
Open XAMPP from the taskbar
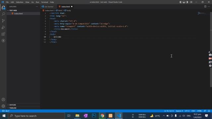[110, 116]
